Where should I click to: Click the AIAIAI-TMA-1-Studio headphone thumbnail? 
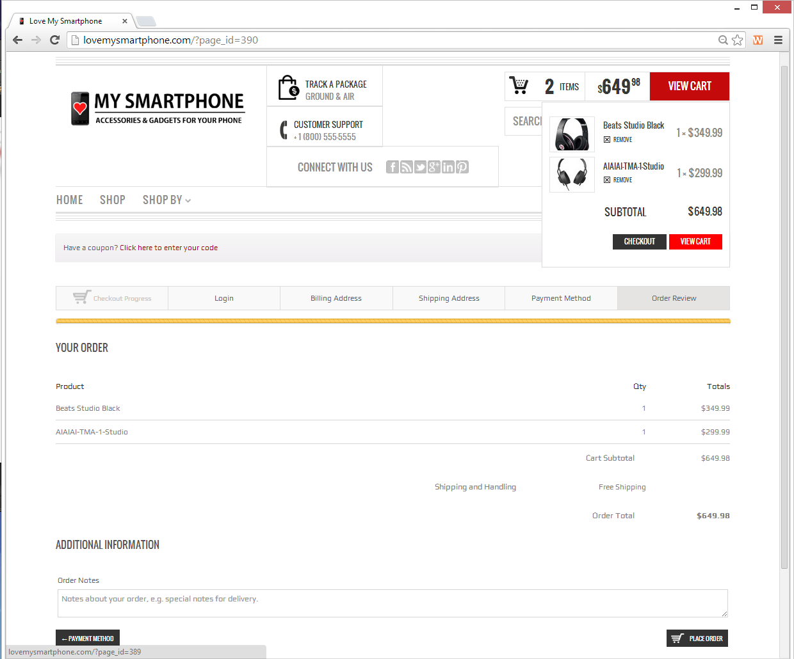click(572, 175)
